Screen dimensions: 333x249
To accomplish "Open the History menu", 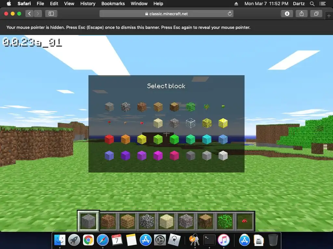I will (x=88, y=4).
